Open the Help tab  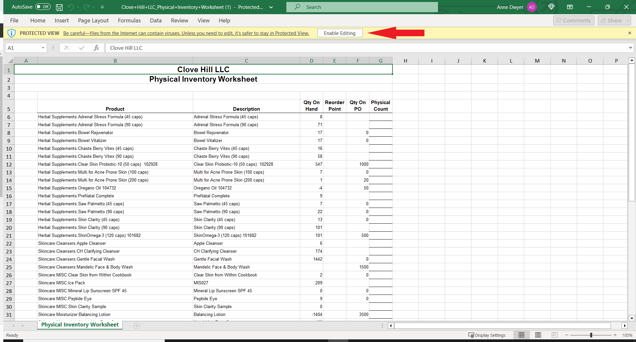(x=224, y=20)
